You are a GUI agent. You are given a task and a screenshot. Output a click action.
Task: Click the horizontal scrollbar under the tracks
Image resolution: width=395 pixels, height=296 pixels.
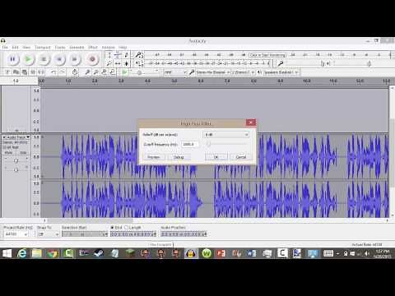click(90, 220)
